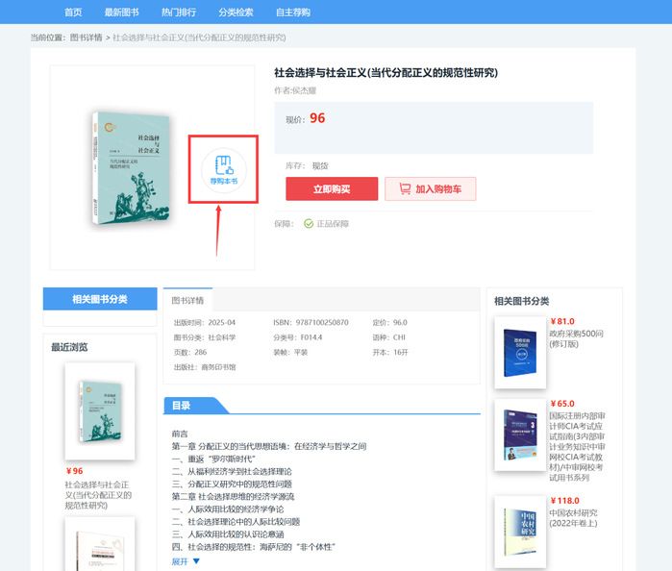The height and width of the screenshot is (571, 672).
Task: Expand the table of contents with 展开
Action: pyautogui.click(x=180, y=561)
